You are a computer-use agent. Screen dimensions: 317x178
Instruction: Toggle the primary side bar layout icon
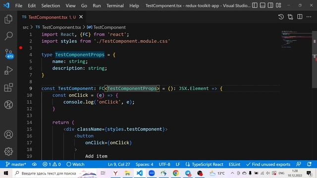255,5
